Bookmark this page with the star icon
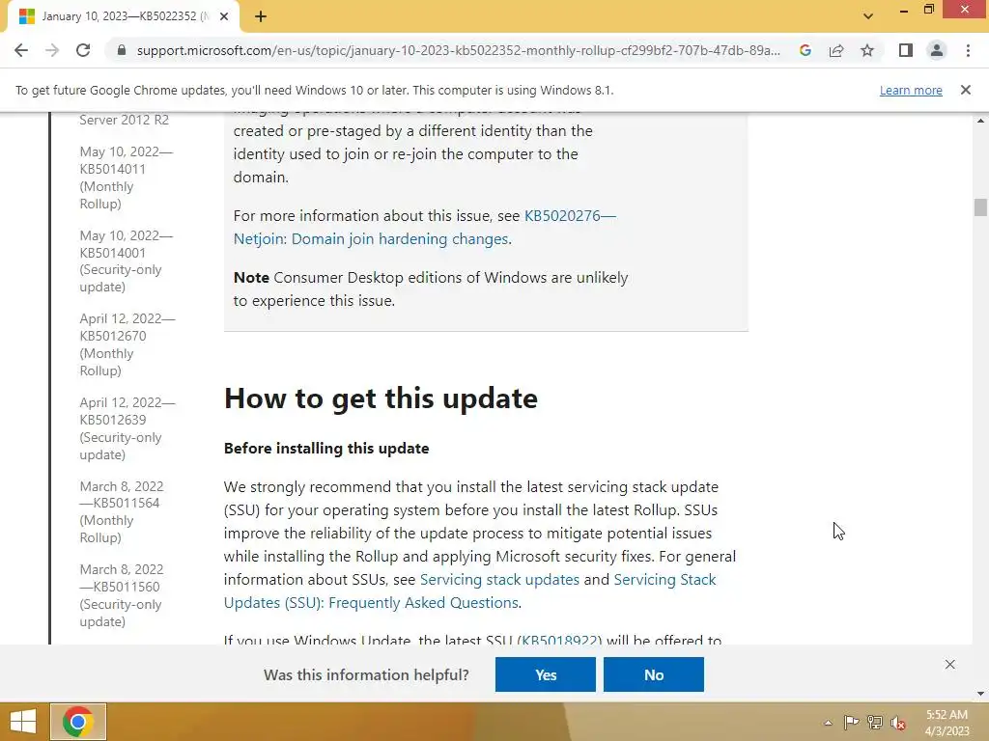Image resolution: width=989 pixels, height=741 pixels. pos(867,50)
